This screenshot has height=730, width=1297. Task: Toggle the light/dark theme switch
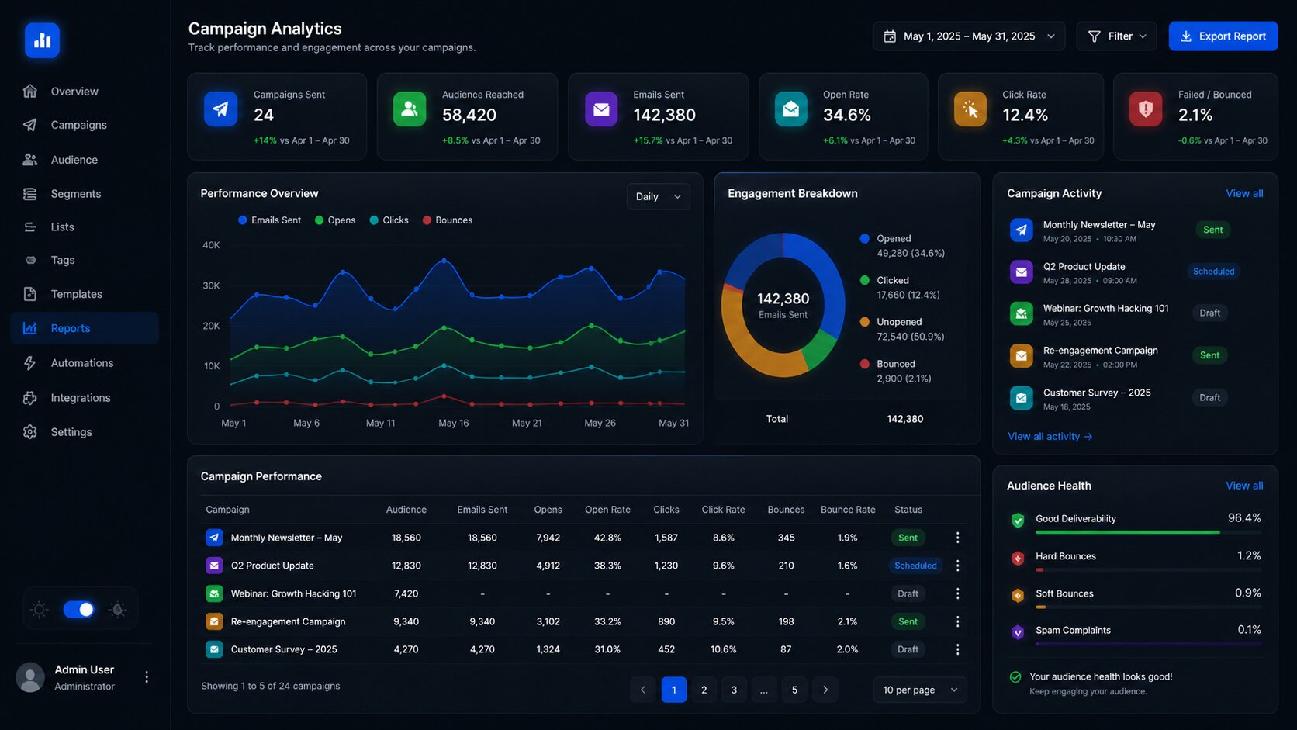pos(79,610)
